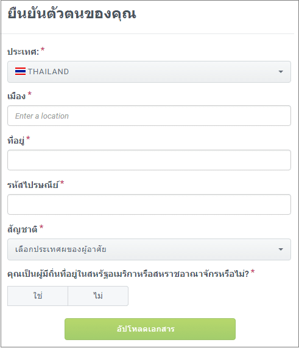Open the nationality dropdown เลือกประเทศผของผู้อาศัย

149,249
